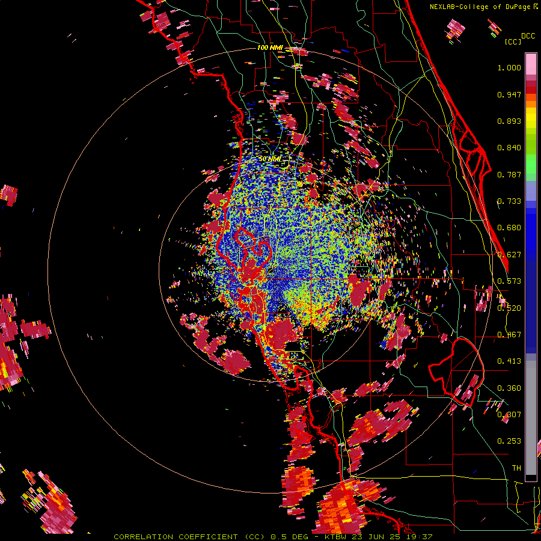Select the 0.520 legend value

509,308
